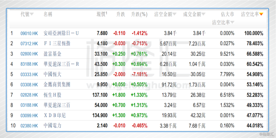The height and width of the screenshot is (138, 276).
Task: Click short ratio 100.000%
Action: 254,33
